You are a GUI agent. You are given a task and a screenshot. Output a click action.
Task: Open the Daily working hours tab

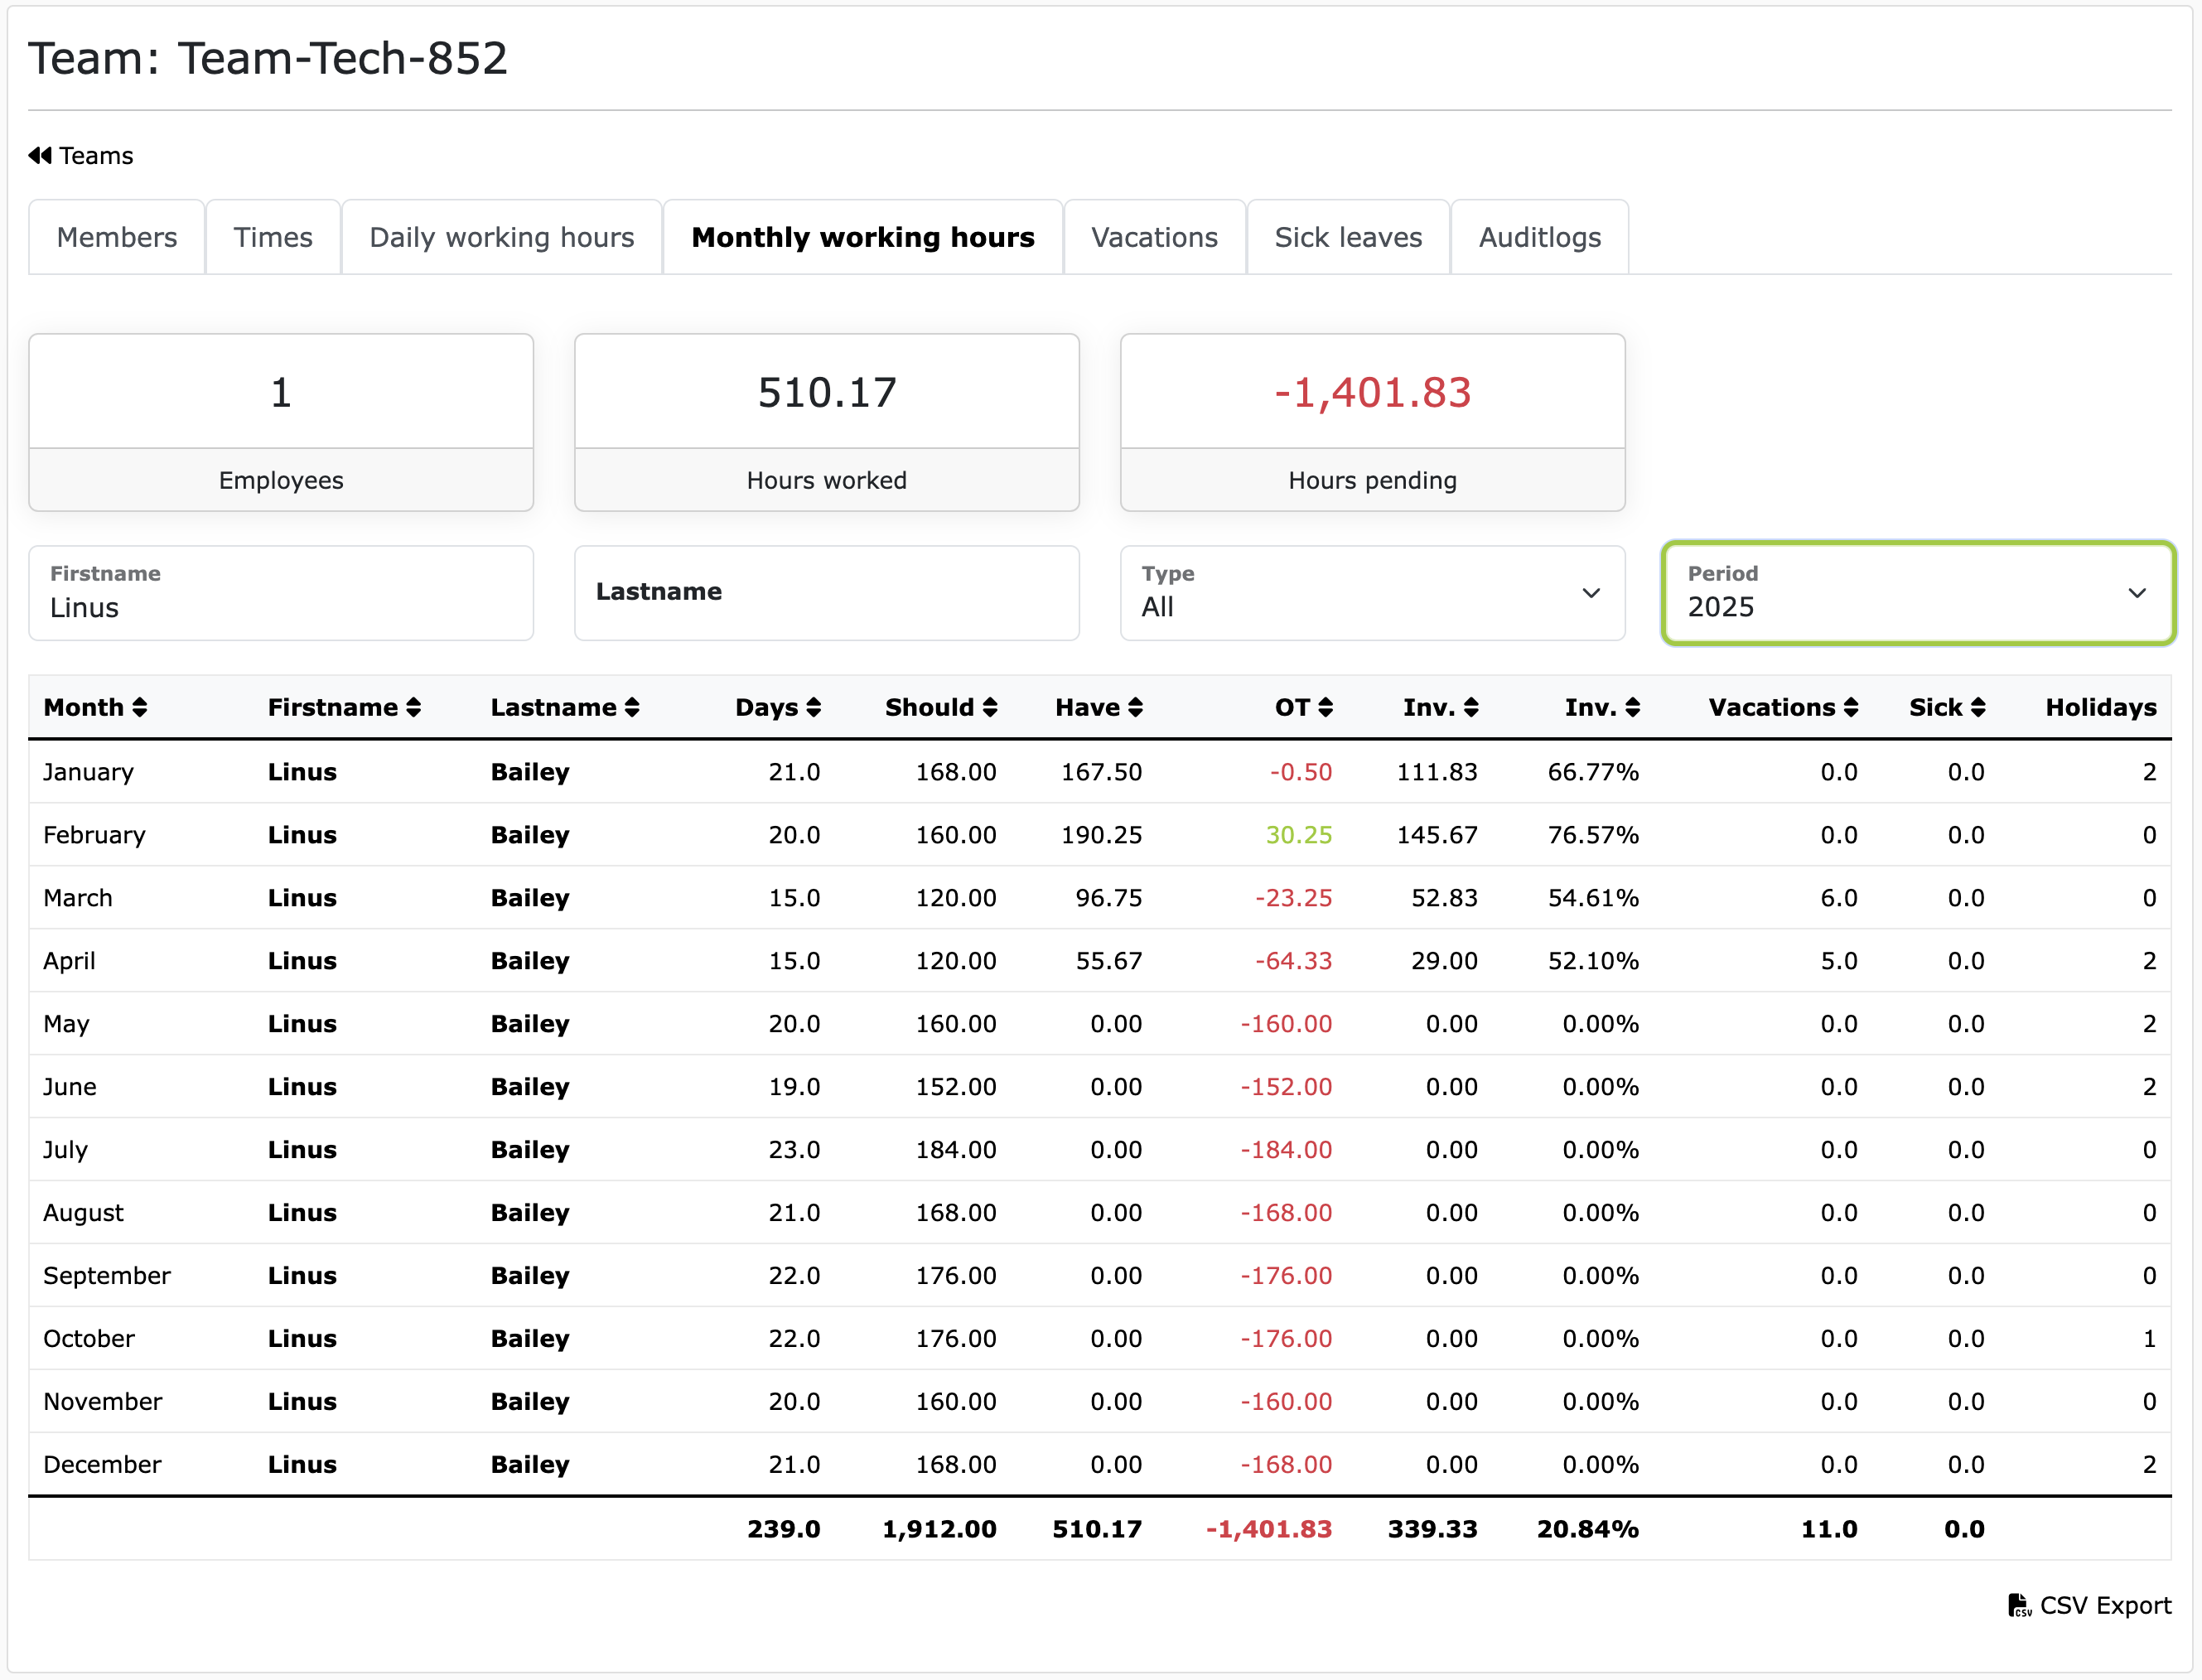(x=502, y=238)
